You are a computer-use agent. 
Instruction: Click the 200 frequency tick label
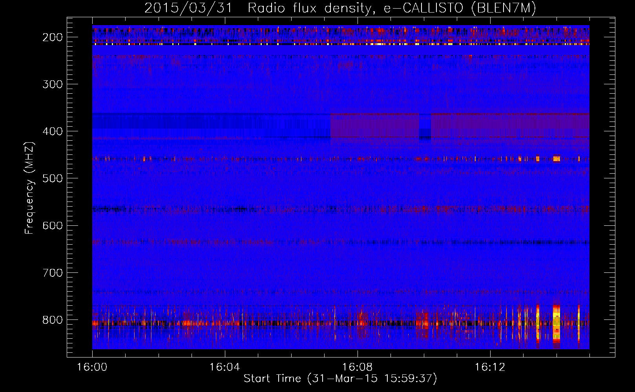[x=53, y=37]
